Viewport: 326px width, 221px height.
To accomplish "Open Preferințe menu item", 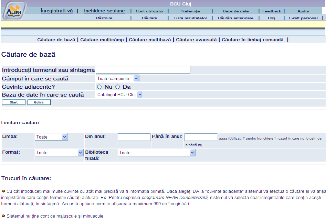I will (x=190, y=11).
